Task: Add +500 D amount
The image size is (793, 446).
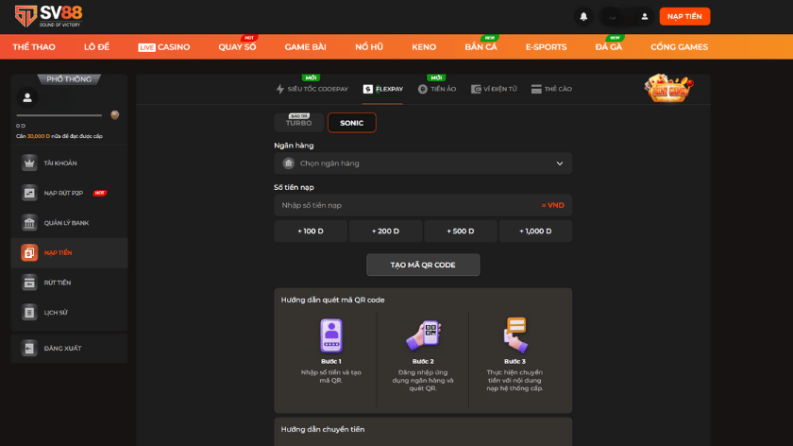Action: [x=461, y=231]
